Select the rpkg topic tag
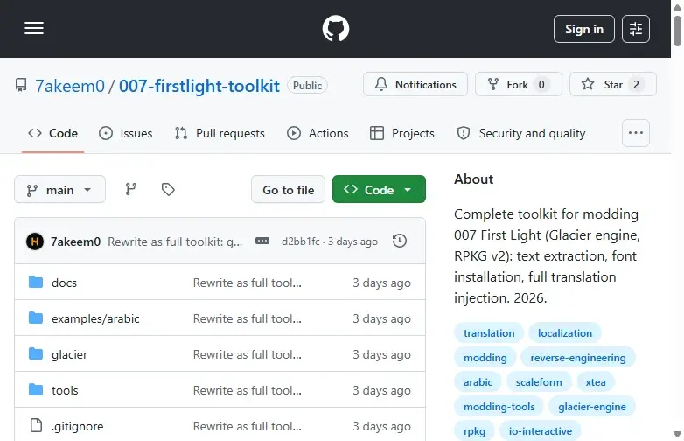The height and width of the screenshot is (441, 684). point(474,431)
